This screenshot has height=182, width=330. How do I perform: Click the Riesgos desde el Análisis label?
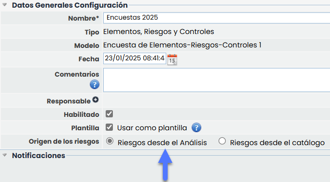tap(162, 143)
